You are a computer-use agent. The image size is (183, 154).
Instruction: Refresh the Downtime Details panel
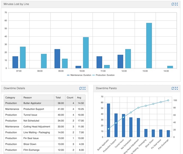click(81, 88)
